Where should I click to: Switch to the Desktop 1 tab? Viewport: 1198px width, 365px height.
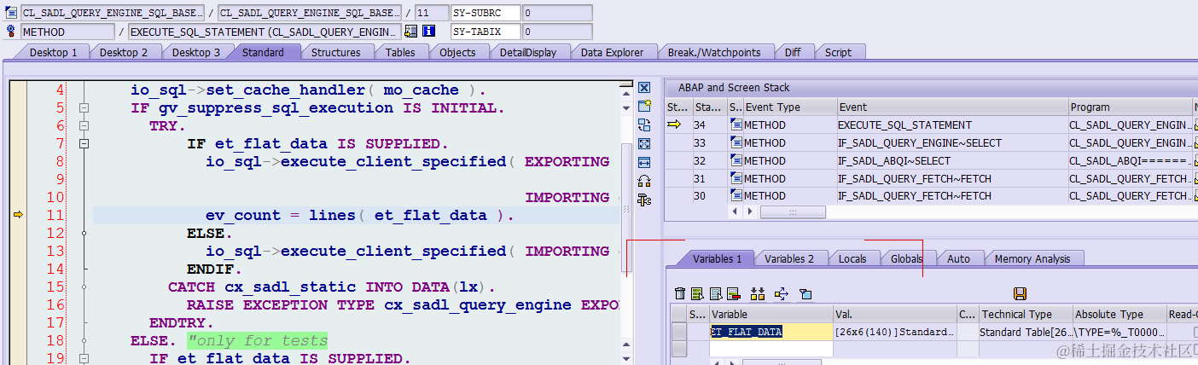54,52
